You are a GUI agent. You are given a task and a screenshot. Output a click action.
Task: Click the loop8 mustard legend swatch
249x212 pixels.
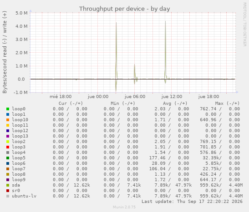[8, 174]
